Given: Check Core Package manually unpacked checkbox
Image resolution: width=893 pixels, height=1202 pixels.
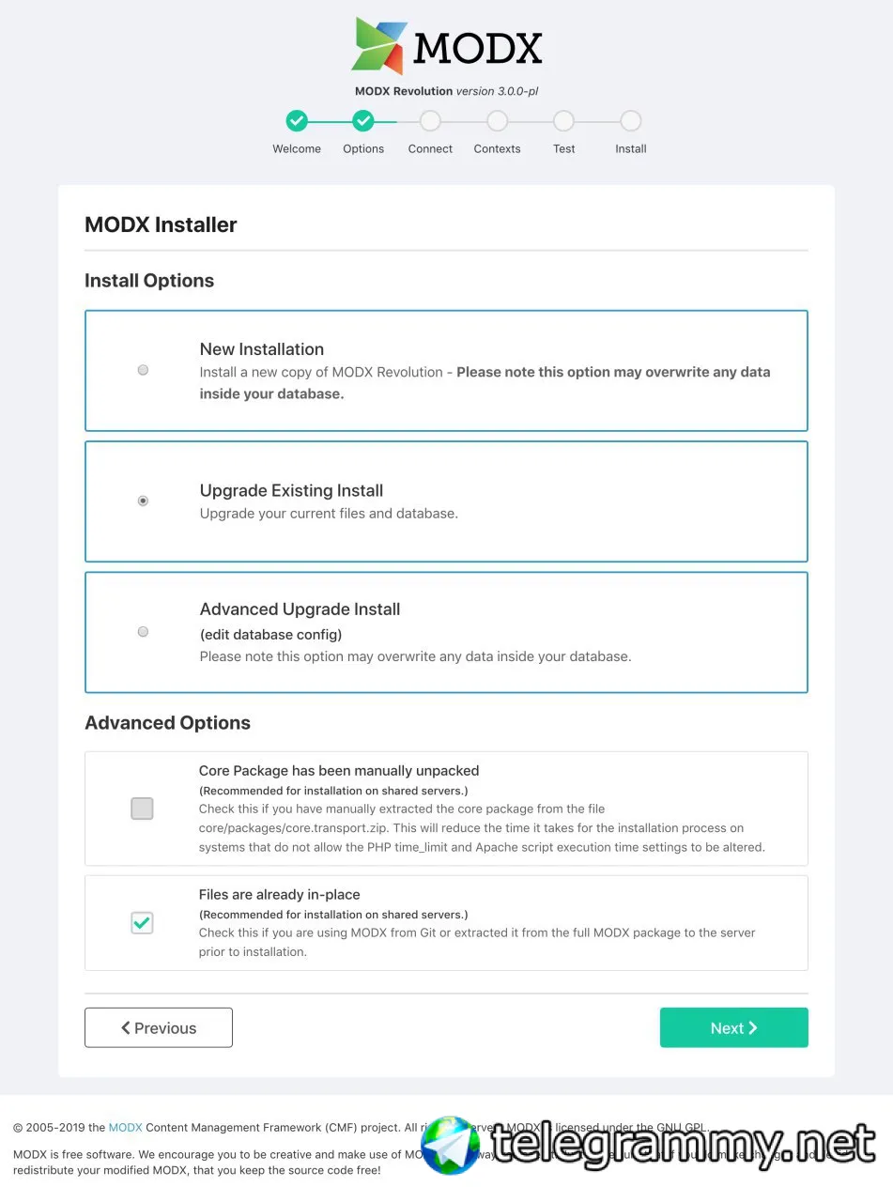Looking at the screenshot, I should [x=142, y=809].
